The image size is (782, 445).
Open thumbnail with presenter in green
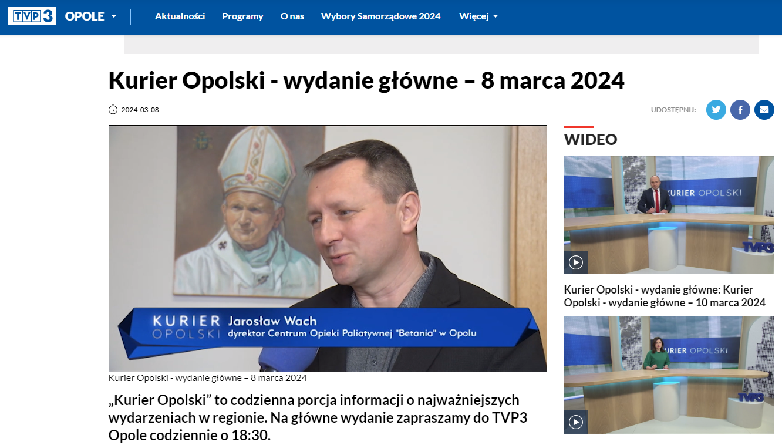669,375
